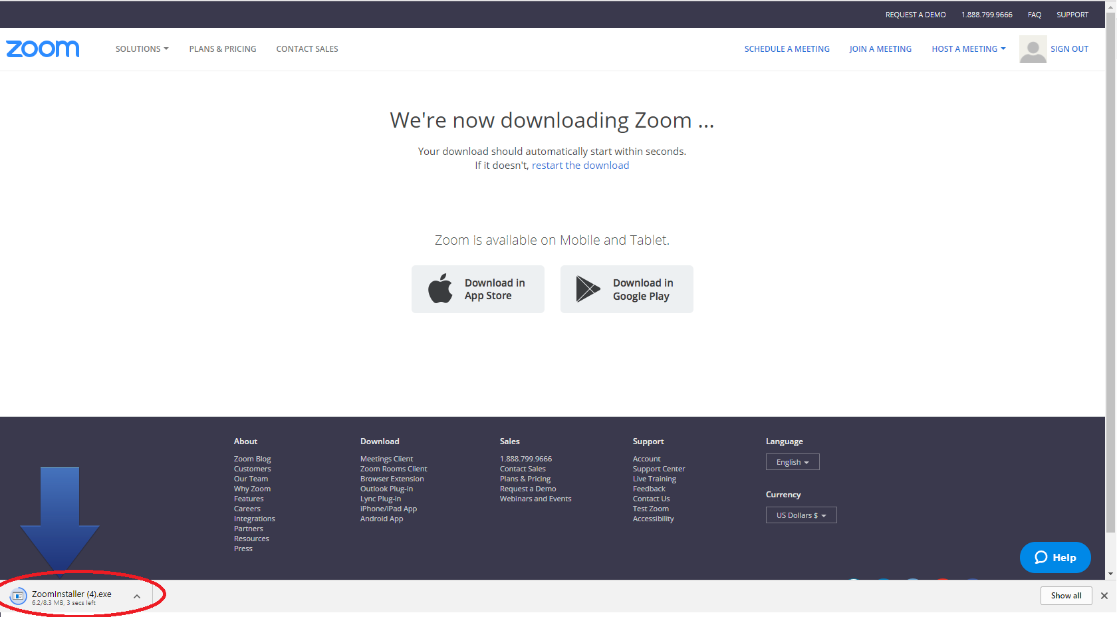Screen dimensions: 1117x617
Task: Select Schedule a Meeting
Action: pos(787,49)
